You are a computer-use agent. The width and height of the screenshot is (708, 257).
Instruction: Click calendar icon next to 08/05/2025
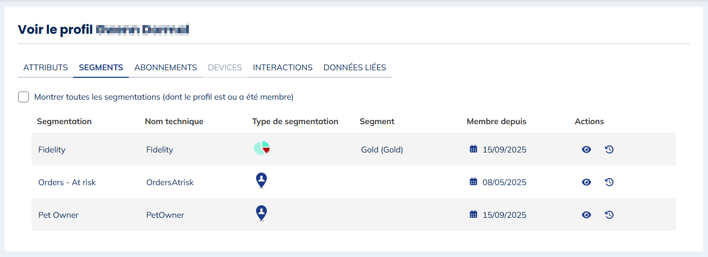tap(473, 182)
